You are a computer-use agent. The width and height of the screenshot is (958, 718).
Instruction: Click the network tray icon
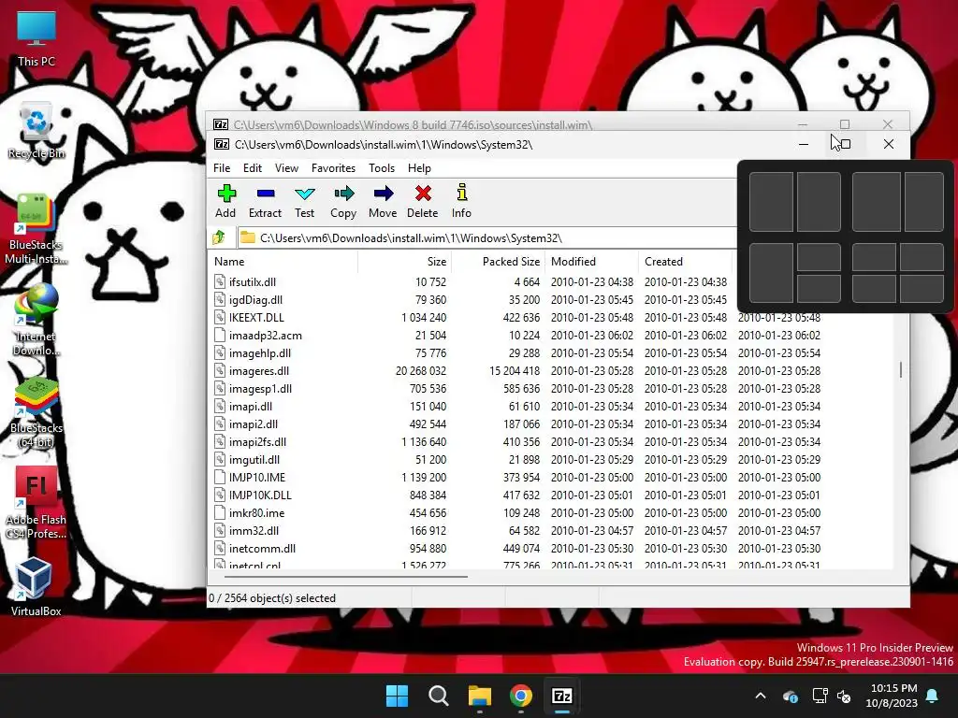820,696
